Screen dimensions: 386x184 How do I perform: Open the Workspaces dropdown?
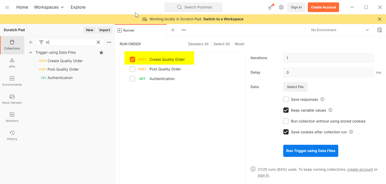coord(49,7)
